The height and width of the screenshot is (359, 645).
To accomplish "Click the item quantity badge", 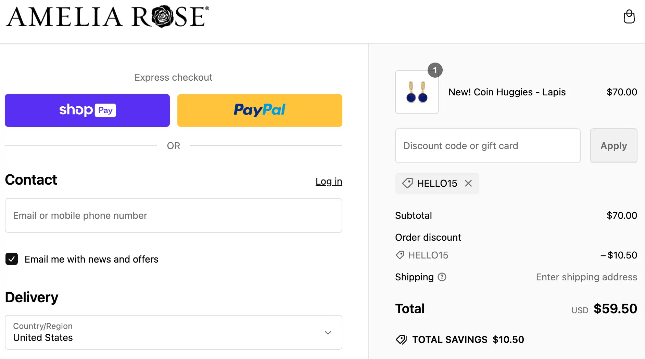I will (435, 70).
